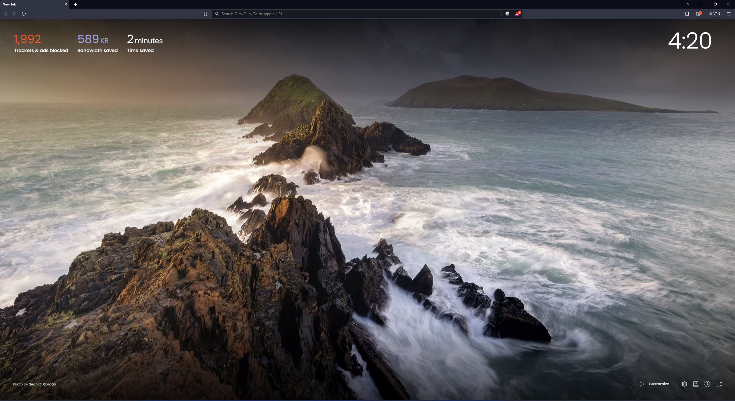
Task: Bookmark this page with the bookmark icon
Action: (206, 14)
